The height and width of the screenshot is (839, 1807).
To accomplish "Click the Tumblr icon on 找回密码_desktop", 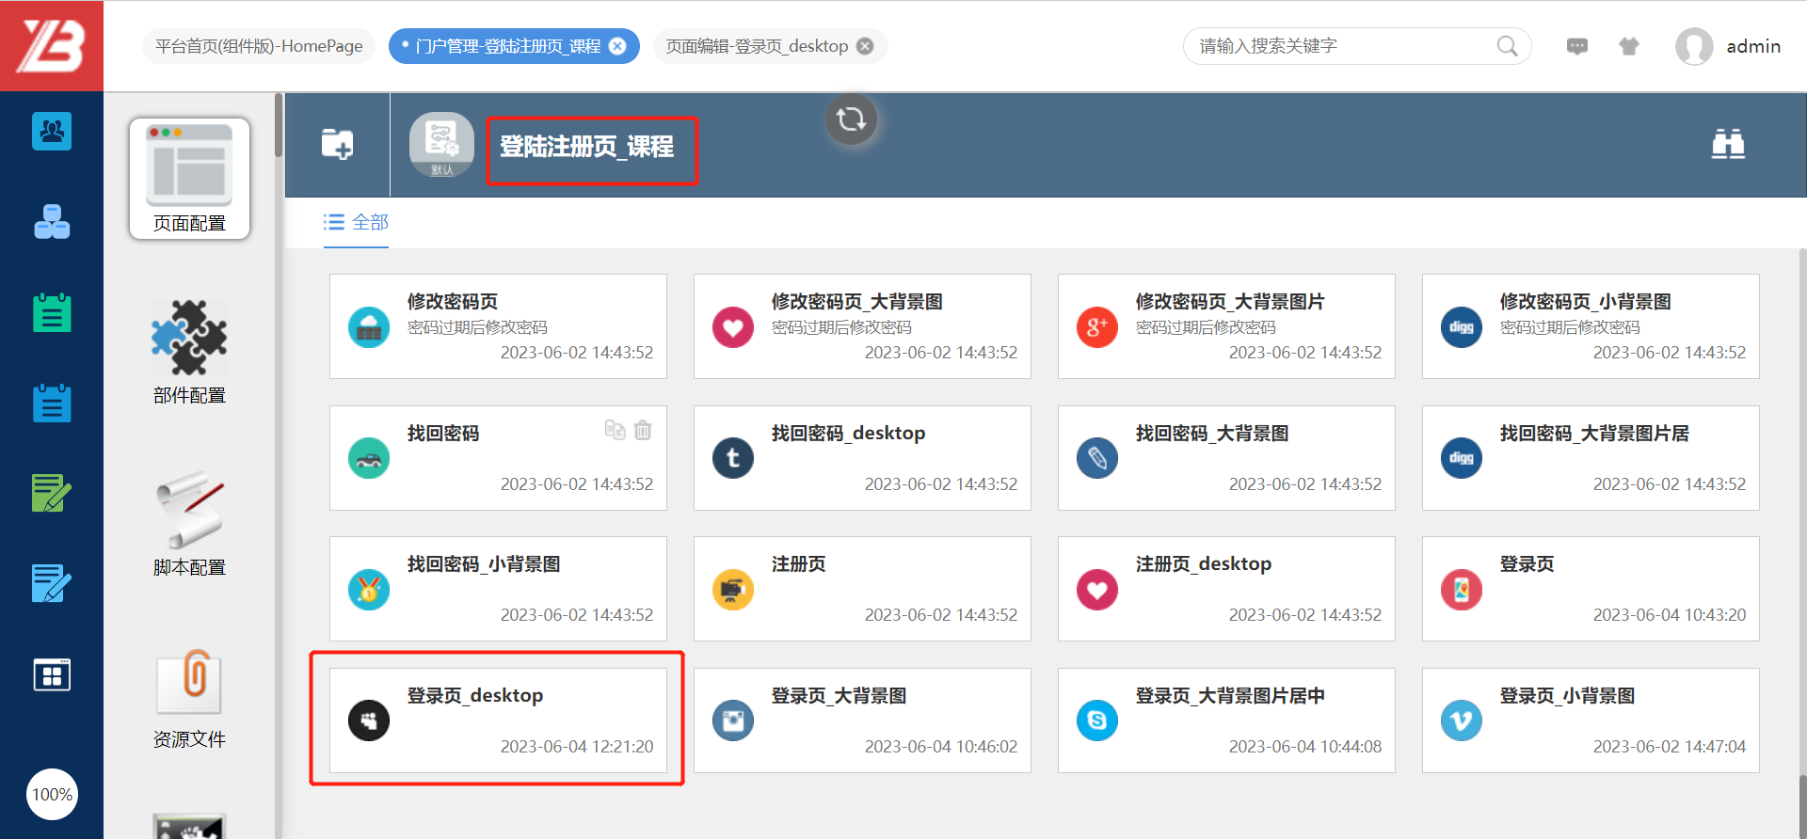I will coord(733,458).
